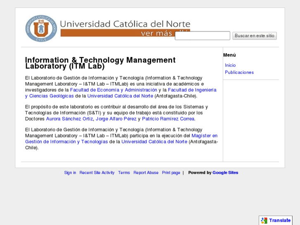Focus the site search text field
The height and width of the screenshot is (225, 300).
coord(203,36)
